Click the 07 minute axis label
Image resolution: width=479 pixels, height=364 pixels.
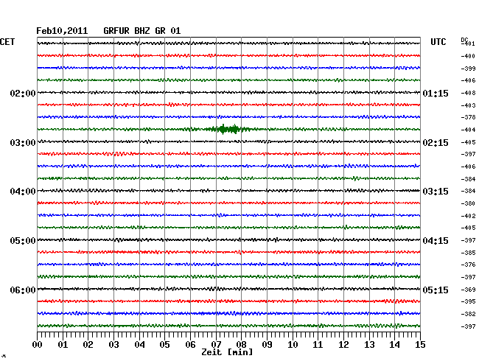(x=216, y=345)
